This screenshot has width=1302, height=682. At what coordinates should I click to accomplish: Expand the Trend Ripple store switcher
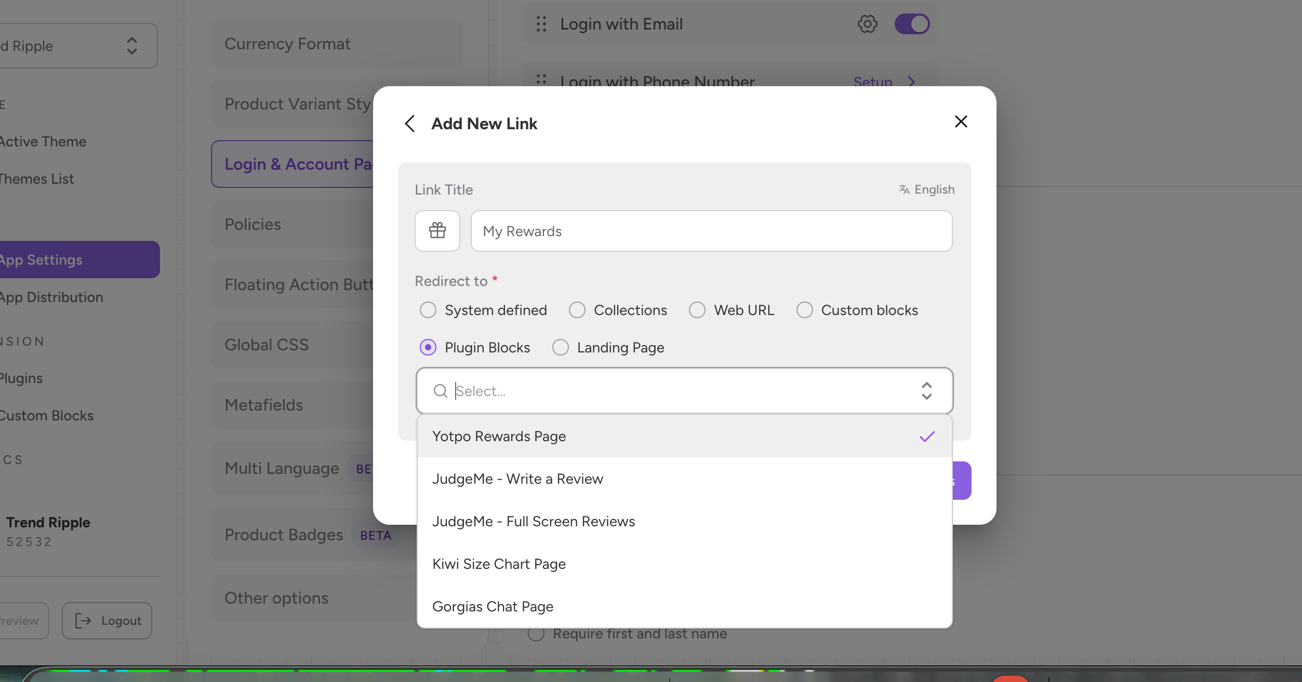tap(132, 46)
